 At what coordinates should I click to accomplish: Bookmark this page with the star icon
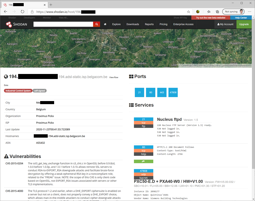tap(189, 12)
